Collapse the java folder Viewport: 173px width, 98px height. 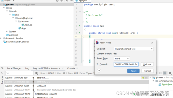pos(10,14)
